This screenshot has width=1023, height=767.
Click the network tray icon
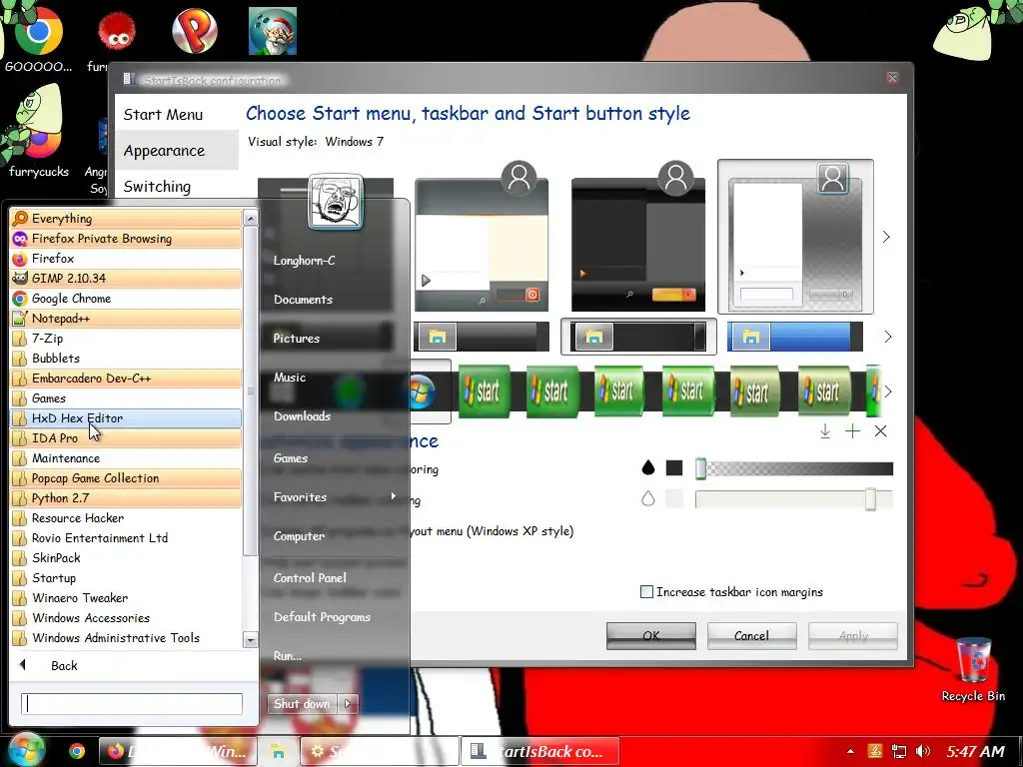coord(899,751)
